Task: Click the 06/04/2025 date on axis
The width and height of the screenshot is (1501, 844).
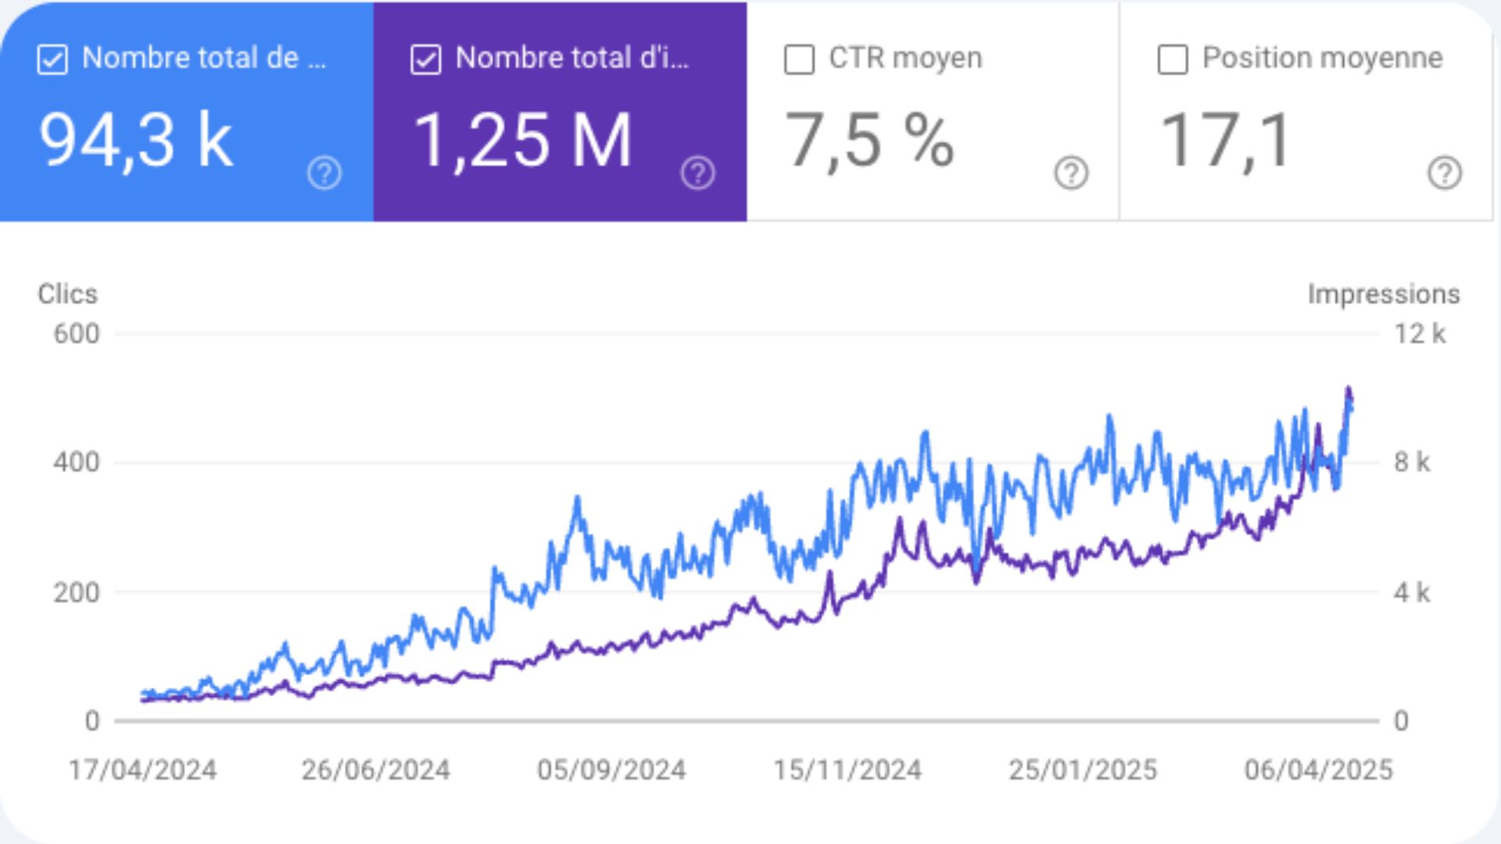Action: pos(1318,770)
